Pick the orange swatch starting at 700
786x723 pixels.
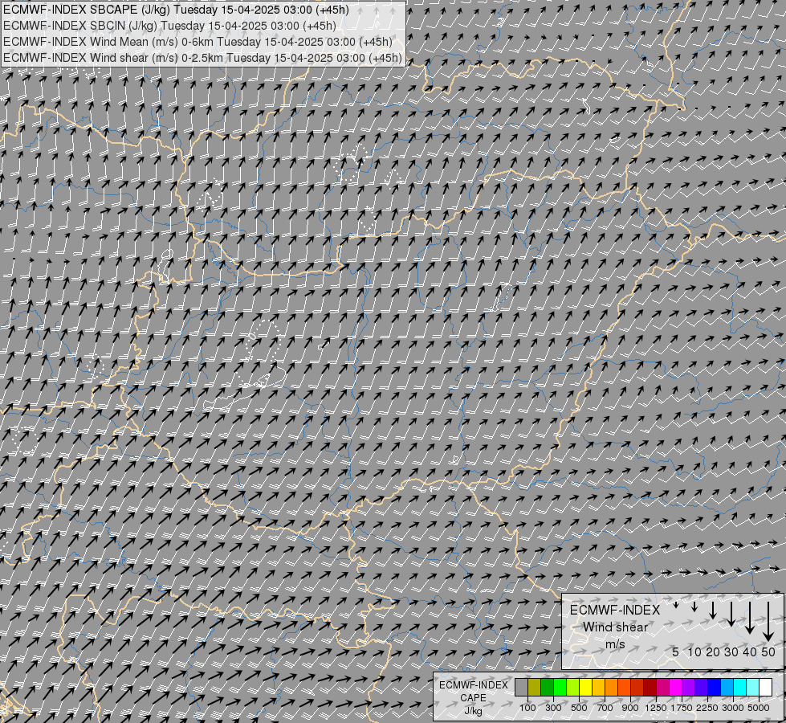point(612,688)
